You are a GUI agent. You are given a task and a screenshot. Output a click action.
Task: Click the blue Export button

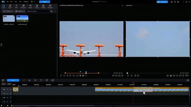[x=44, y=2]
